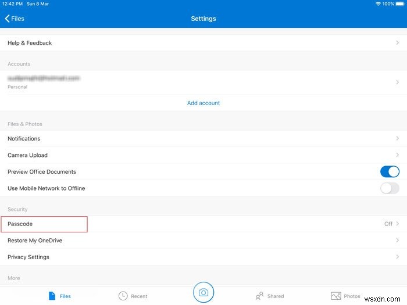
Task: Select the Files document icon in the tab bar
Action: 52,296
